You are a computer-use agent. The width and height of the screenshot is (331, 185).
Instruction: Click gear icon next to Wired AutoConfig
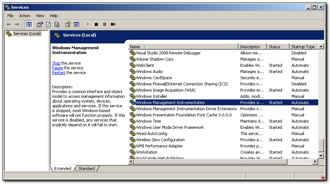[132, 133]
